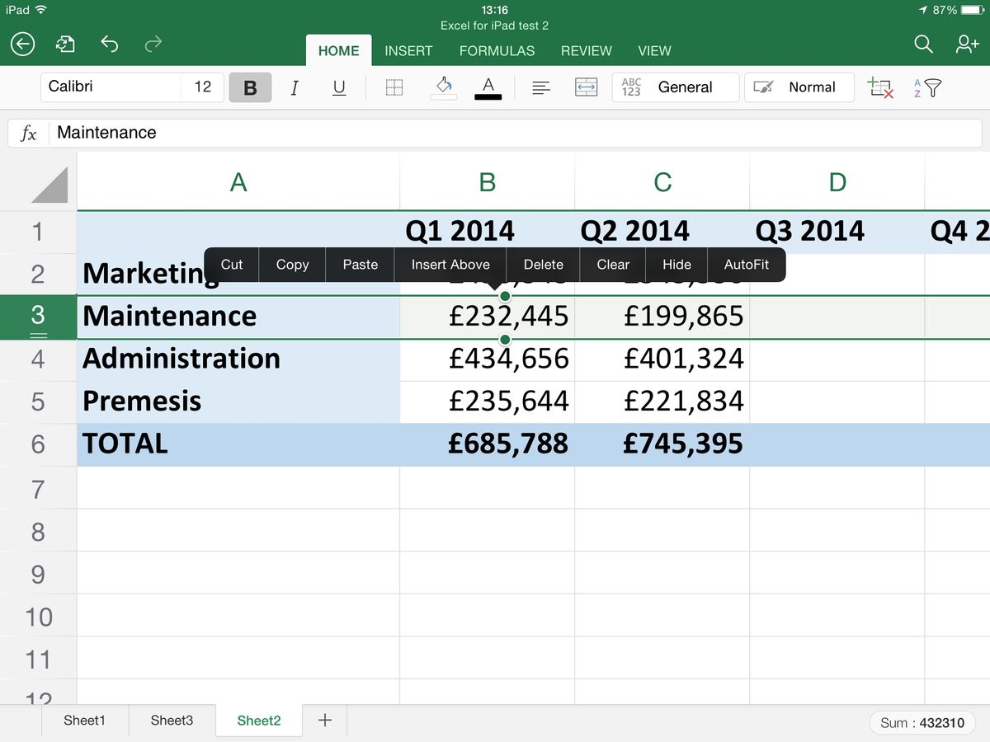
Task: Choose Copy from the context menu
Action: coord(292,265)
